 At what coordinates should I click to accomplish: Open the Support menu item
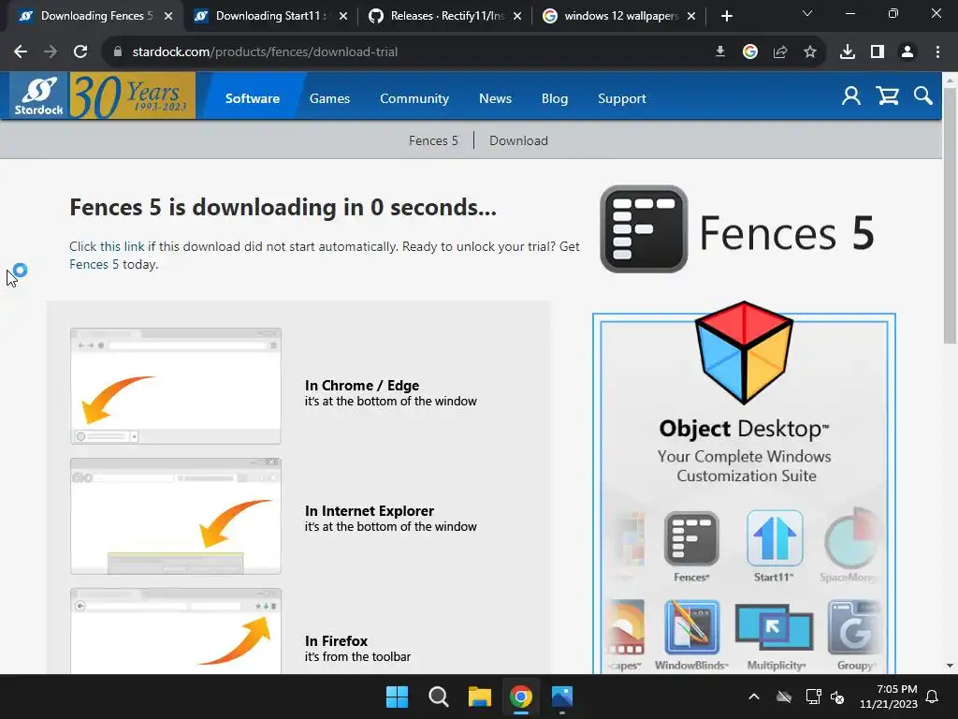coord(621,98)
